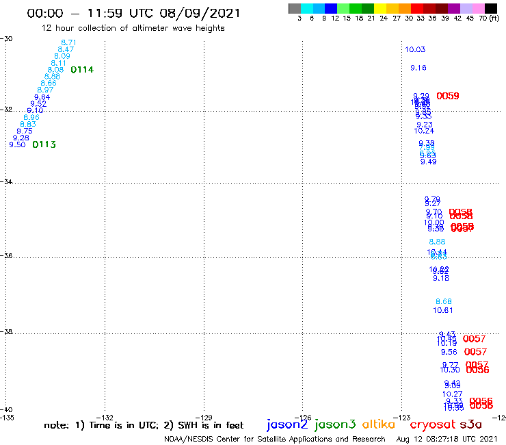Click the -123 longitude axis label
The image size is (506, 445).
coord(402,418)
